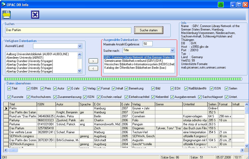The height and width of the screenshot is (159, 249).
Task: Click the OPAC DB Info title bar icon
Action: point(4,5)
